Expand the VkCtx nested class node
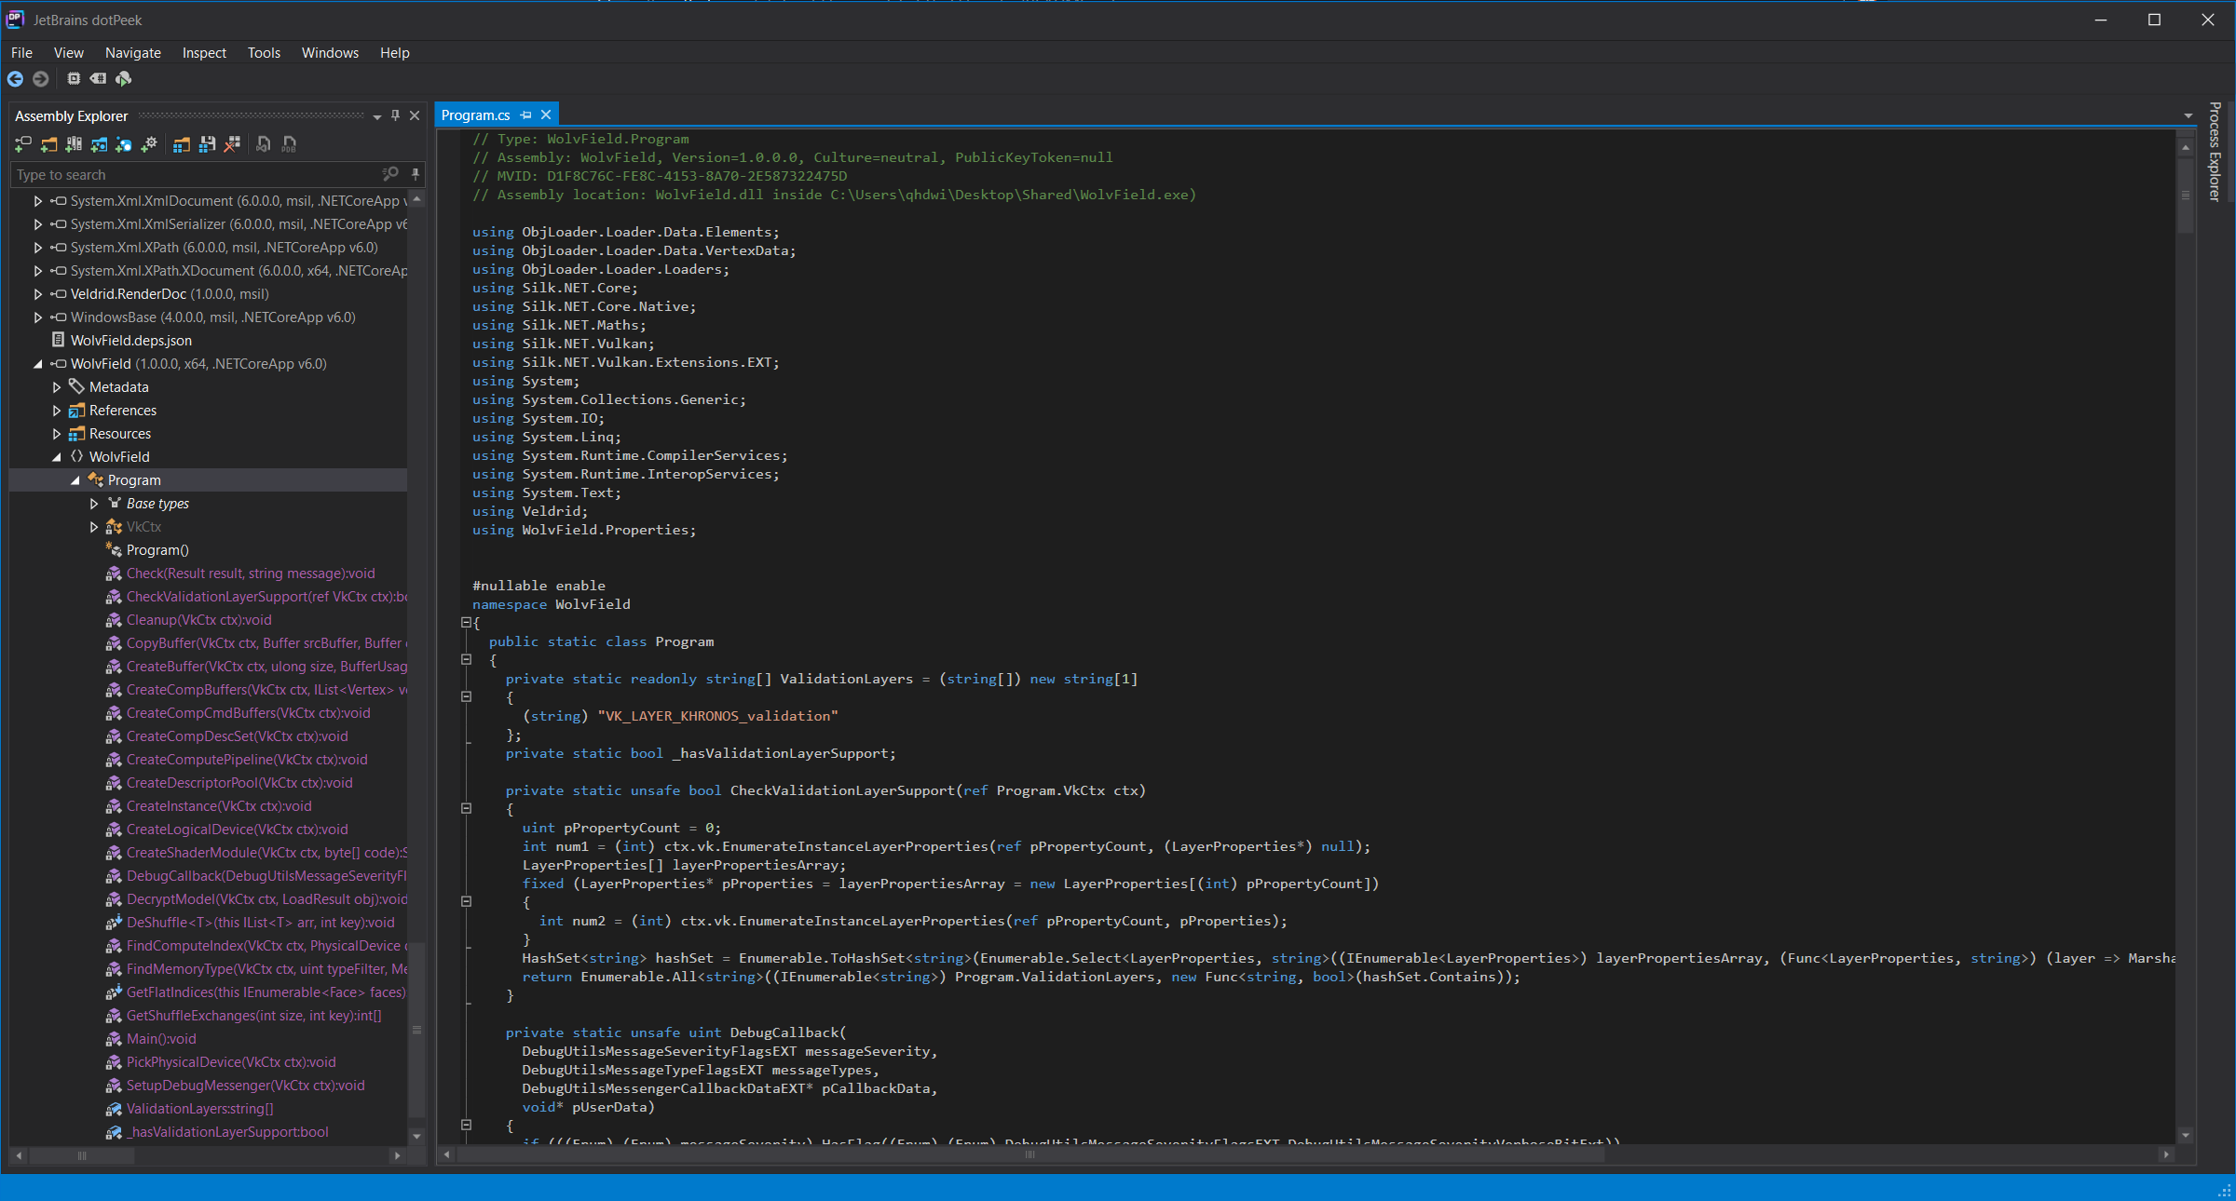This screenshot has width=2236, height=1201. [x=94, y=527]
